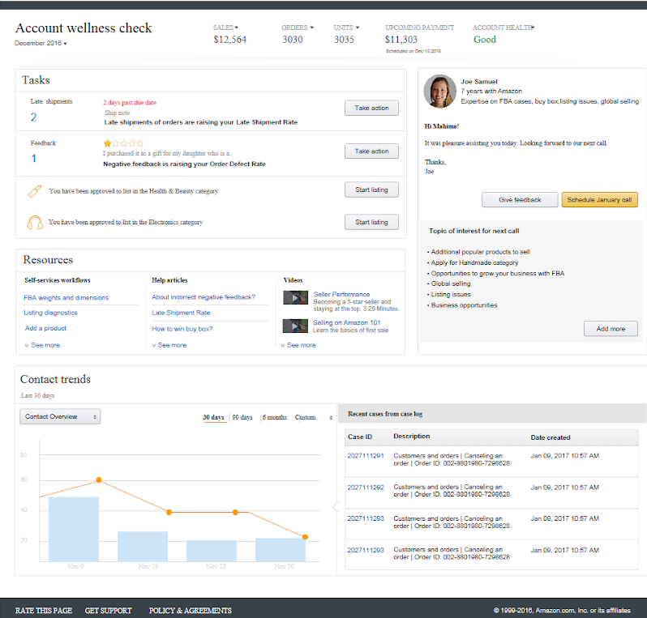
Task: Click the Nov 16 chart data point
Action: [x=169, y=513]
